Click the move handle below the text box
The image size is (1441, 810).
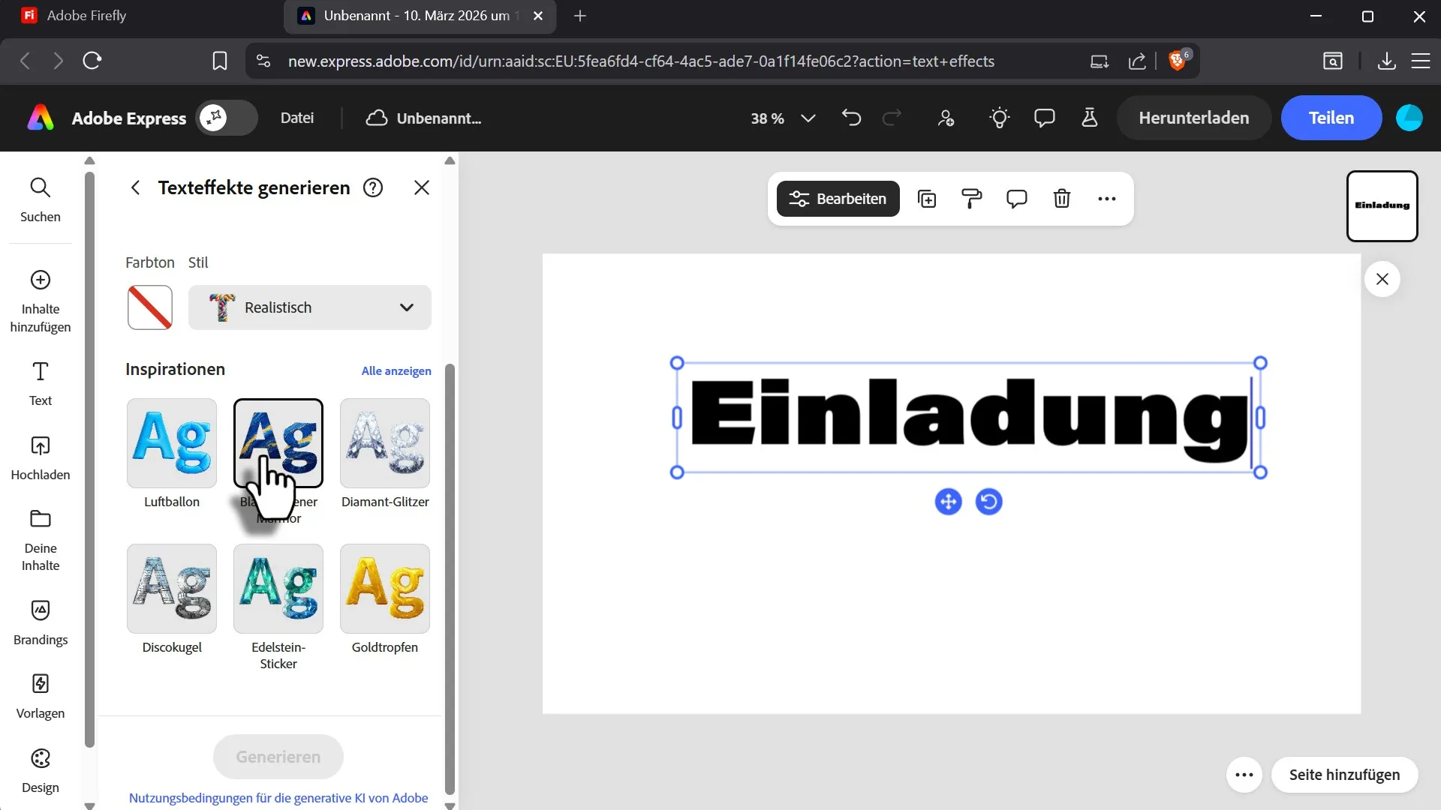(948, 502)
